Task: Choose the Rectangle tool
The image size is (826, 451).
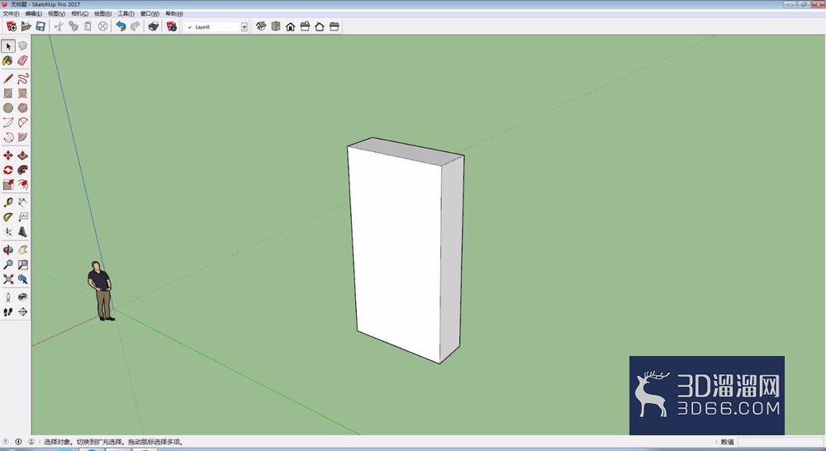Action: click(8, 93)
